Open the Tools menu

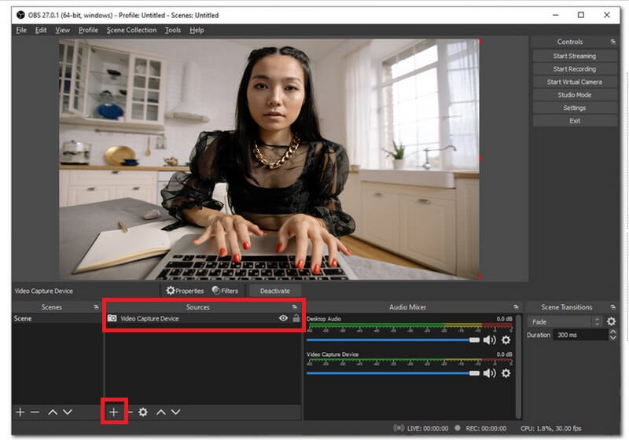pos(172,30)
